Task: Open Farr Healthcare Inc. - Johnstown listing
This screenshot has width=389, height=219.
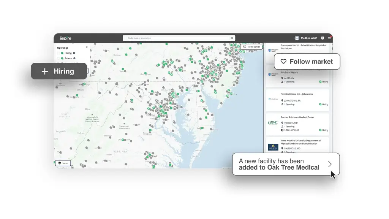Action: [297, 94]
